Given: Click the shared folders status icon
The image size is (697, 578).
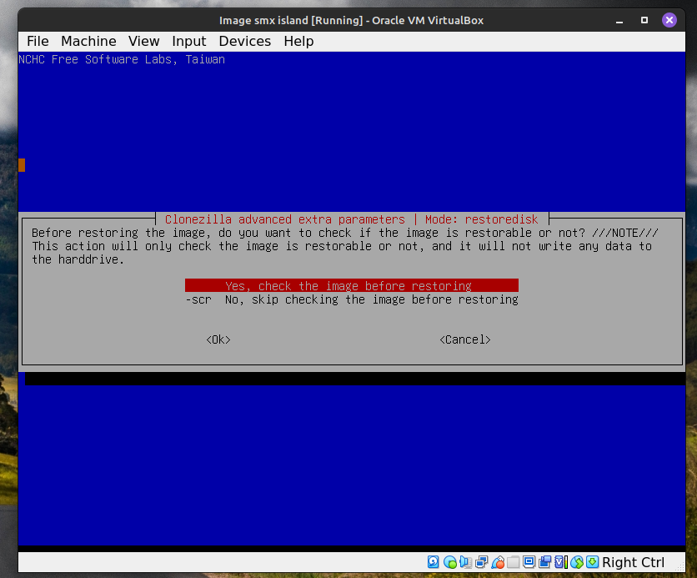Looking at the screenshot, I should pyautogui.click(x=514, y=562).
